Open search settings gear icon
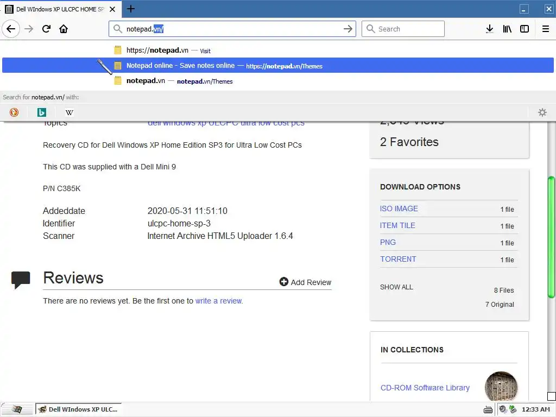The width and height of the screenshot is (556, 417). point(542,112)
